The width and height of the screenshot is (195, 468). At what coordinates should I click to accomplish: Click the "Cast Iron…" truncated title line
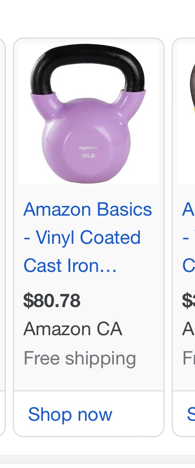click(x=70, y=266)
